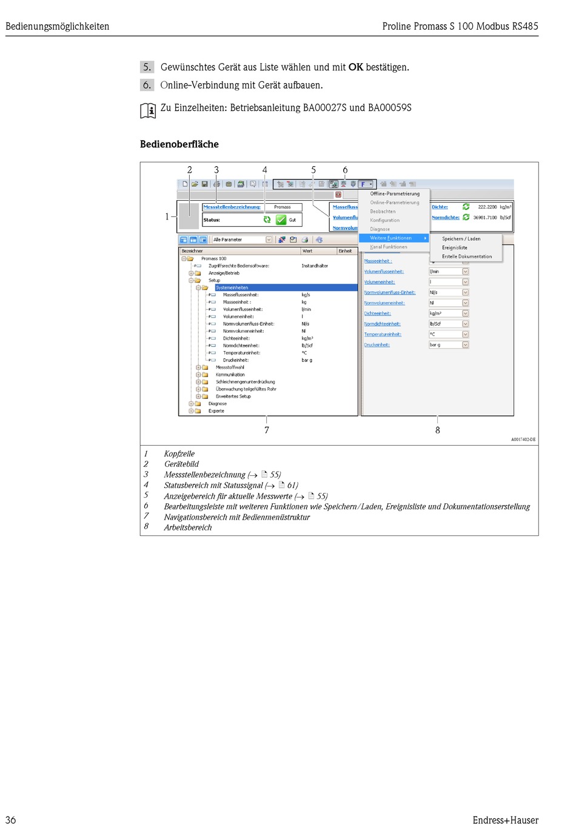576x830 pixels.
Task: Click the printer icon in navigation toolbar
Action: click(x=305, y=239)
